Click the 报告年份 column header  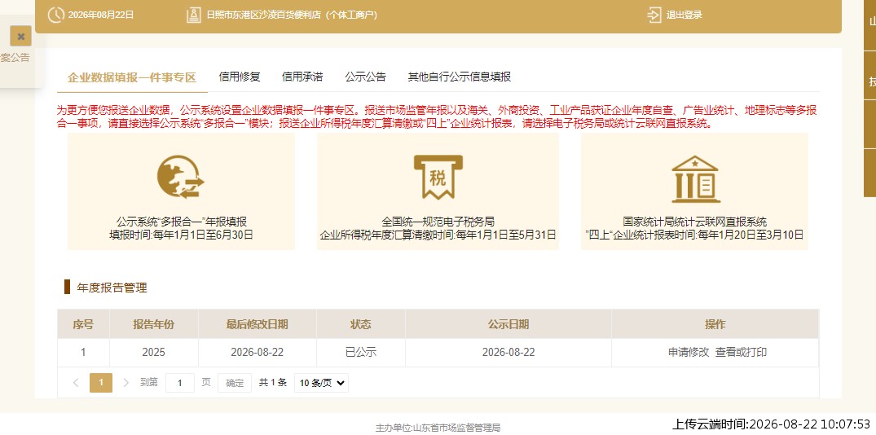point(154,324)
